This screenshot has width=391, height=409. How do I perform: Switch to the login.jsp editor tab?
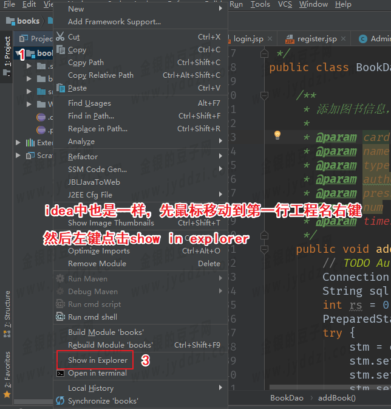pos(248,39)
